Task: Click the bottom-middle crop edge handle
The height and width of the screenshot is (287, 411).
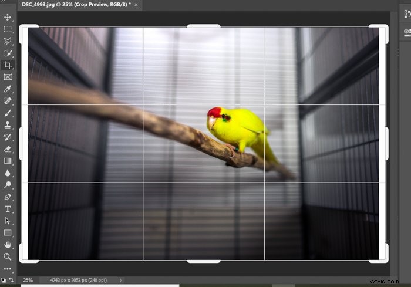Action: 204,261
